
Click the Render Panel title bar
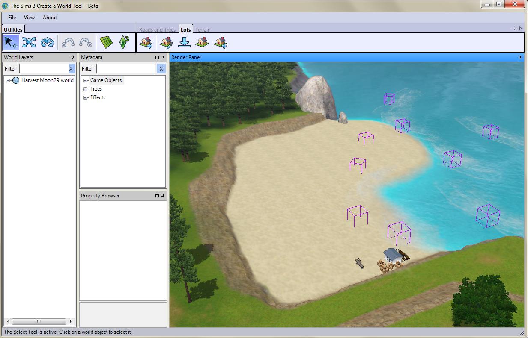click(347, 57)
